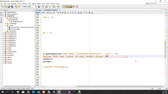Click the Toggle Highlight Search editor icon
Viewport: 168px width, 94px height.
tap(65, 13)
